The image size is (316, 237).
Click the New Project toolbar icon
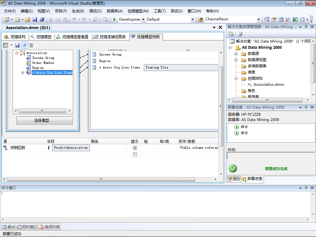click(x=7, y=19)
